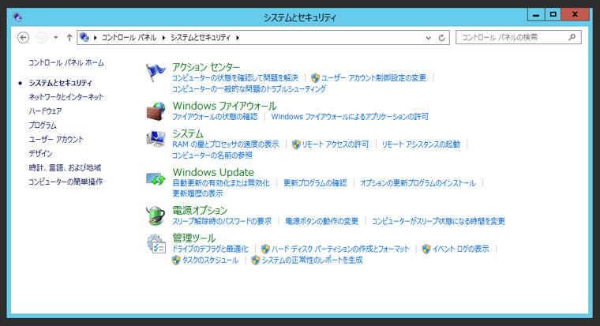Click ユーザー アカウント制御設定の変更 link text
The height and width of the screenshot is (326, 600).
373,78
